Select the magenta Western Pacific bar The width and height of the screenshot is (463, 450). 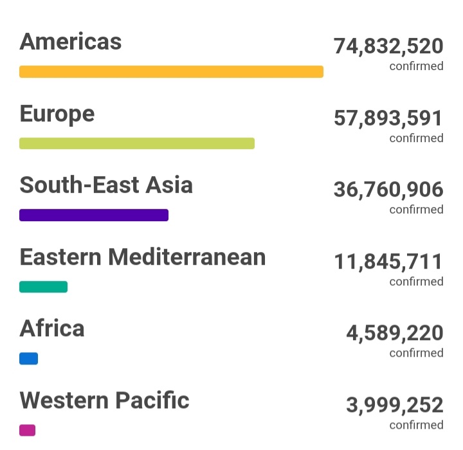click(x=27, y=430)
